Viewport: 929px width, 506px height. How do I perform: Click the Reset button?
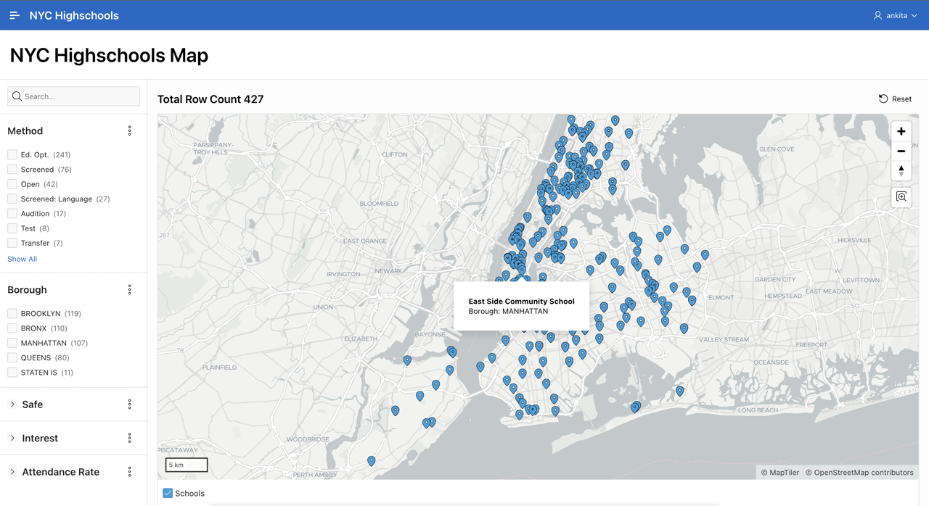pos(895,99)
